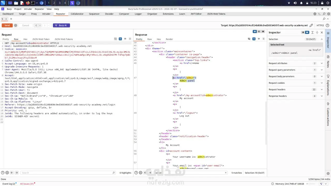The width and height of the screenshot is (331, 186).
Task: Open Response panel options hamburger menu
Action: (x=264, y=39)
